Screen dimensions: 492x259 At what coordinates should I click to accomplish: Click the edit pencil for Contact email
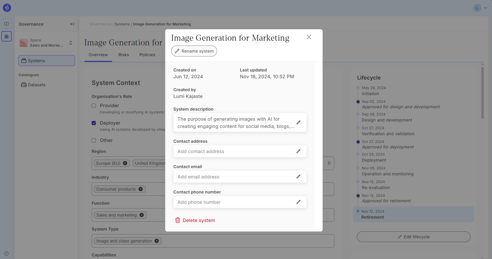point(298,177)
